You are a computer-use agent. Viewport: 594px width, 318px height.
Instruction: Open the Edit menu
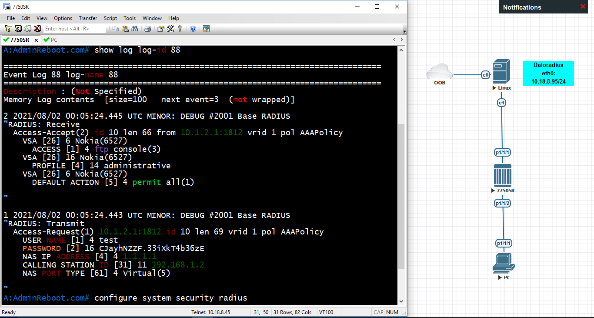coord(26,18)
